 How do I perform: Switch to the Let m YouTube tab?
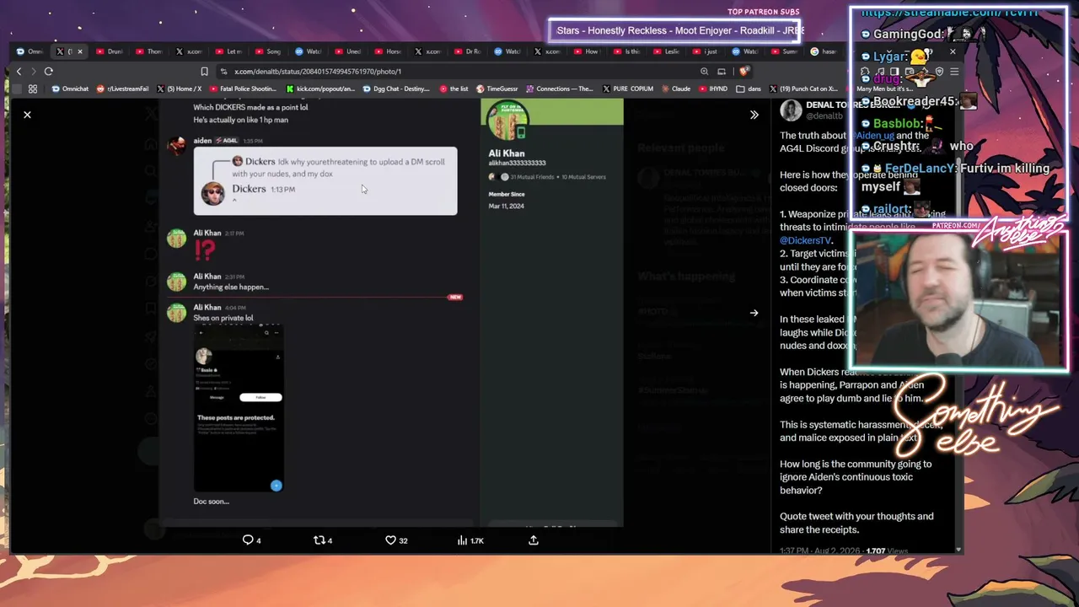(x=230, y=51)
